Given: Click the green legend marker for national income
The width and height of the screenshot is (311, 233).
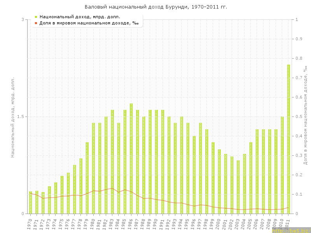Looking at the screenshot, I should [36, 17].
